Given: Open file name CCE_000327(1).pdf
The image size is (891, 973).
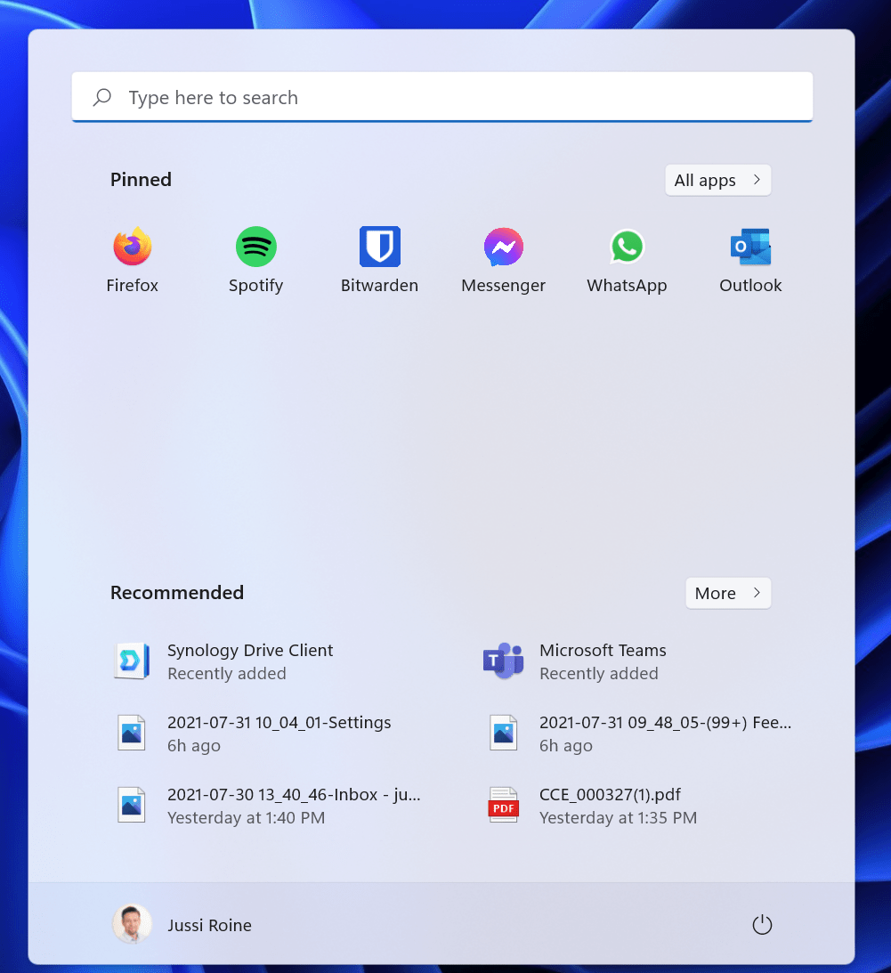Looking at the screenshot, I should pyautogui.click(x=610, y=794).
